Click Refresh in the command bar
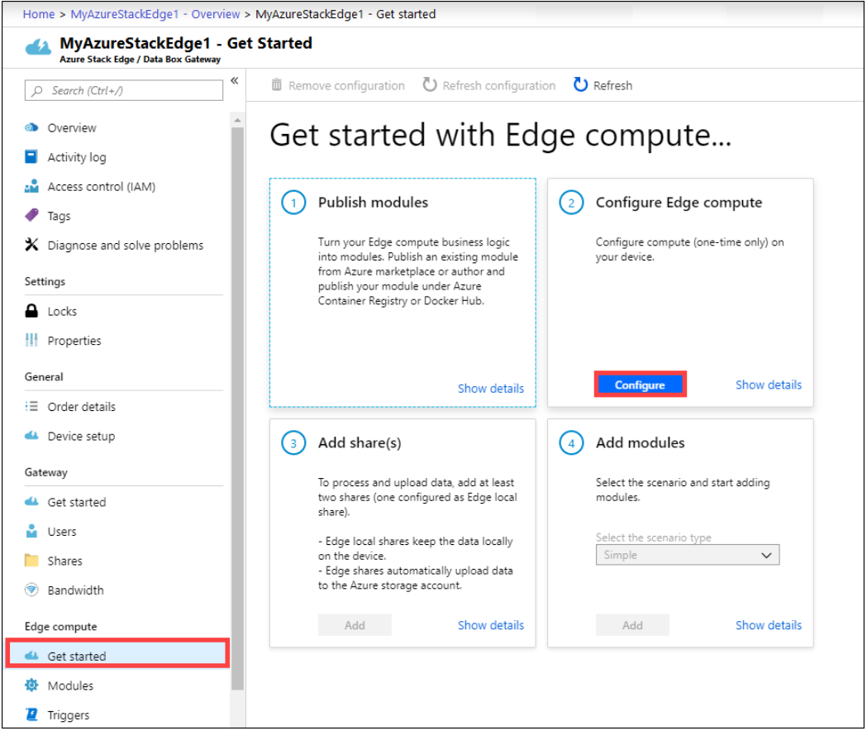The height and width of the screenshot is (731, 867). click(x=603, y=85)
